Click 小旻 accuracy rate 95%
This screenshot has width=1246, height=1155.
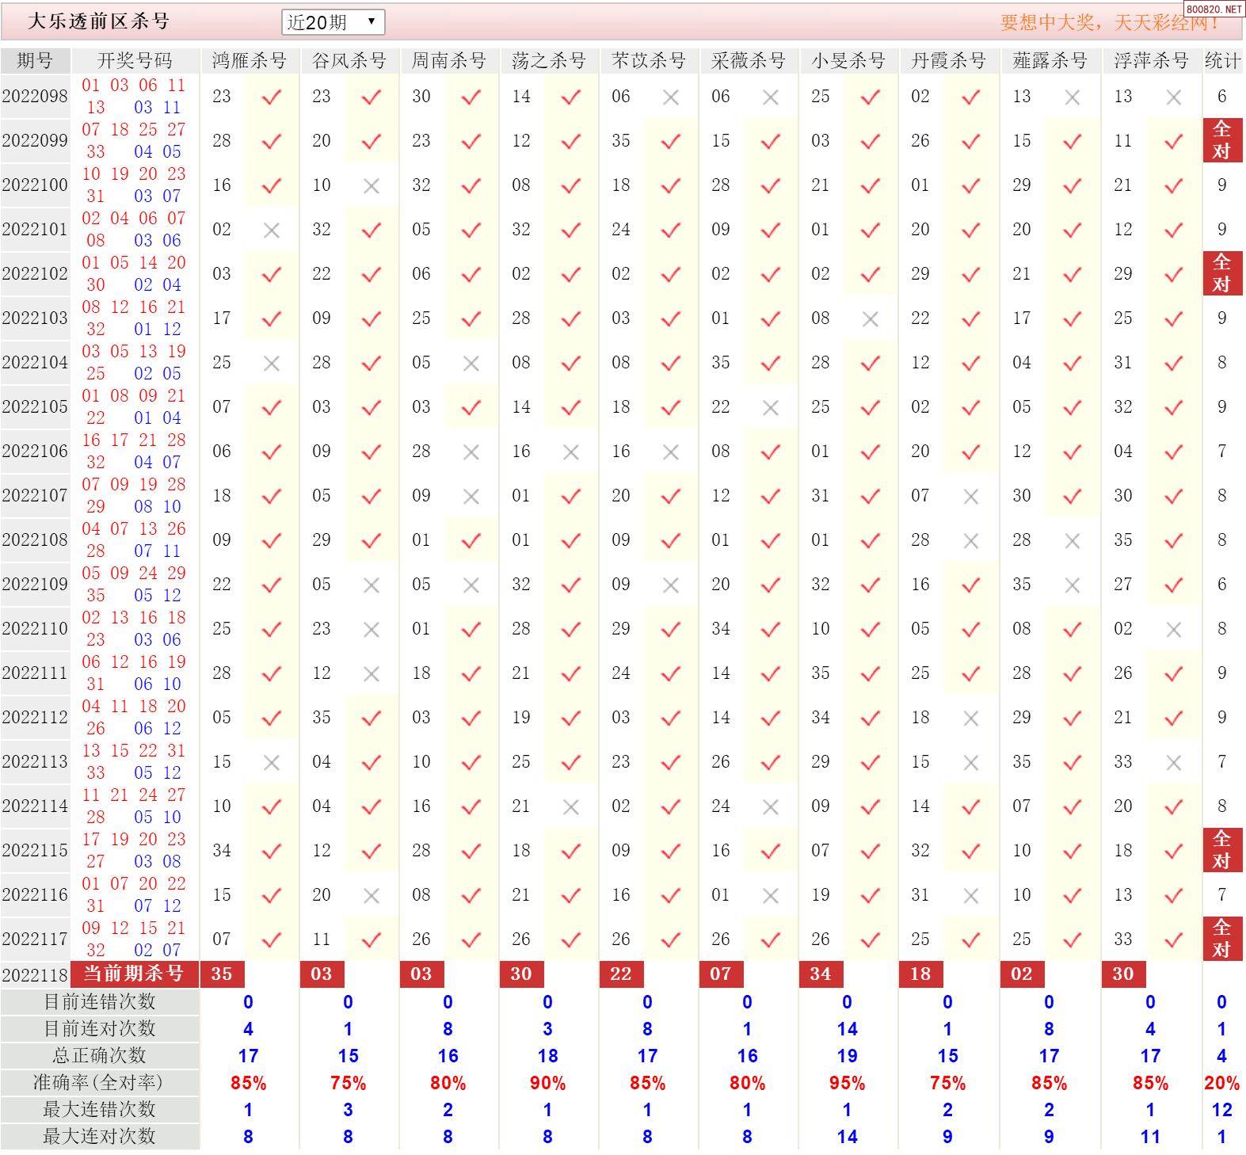click(x=847, y=1083)
